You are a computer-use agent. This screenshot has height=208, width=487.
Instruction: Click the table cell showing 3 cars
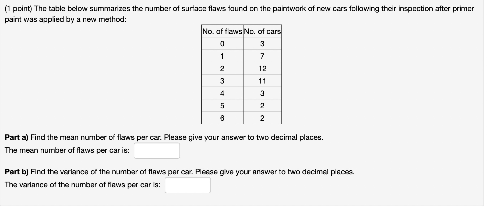click(262, 44)
